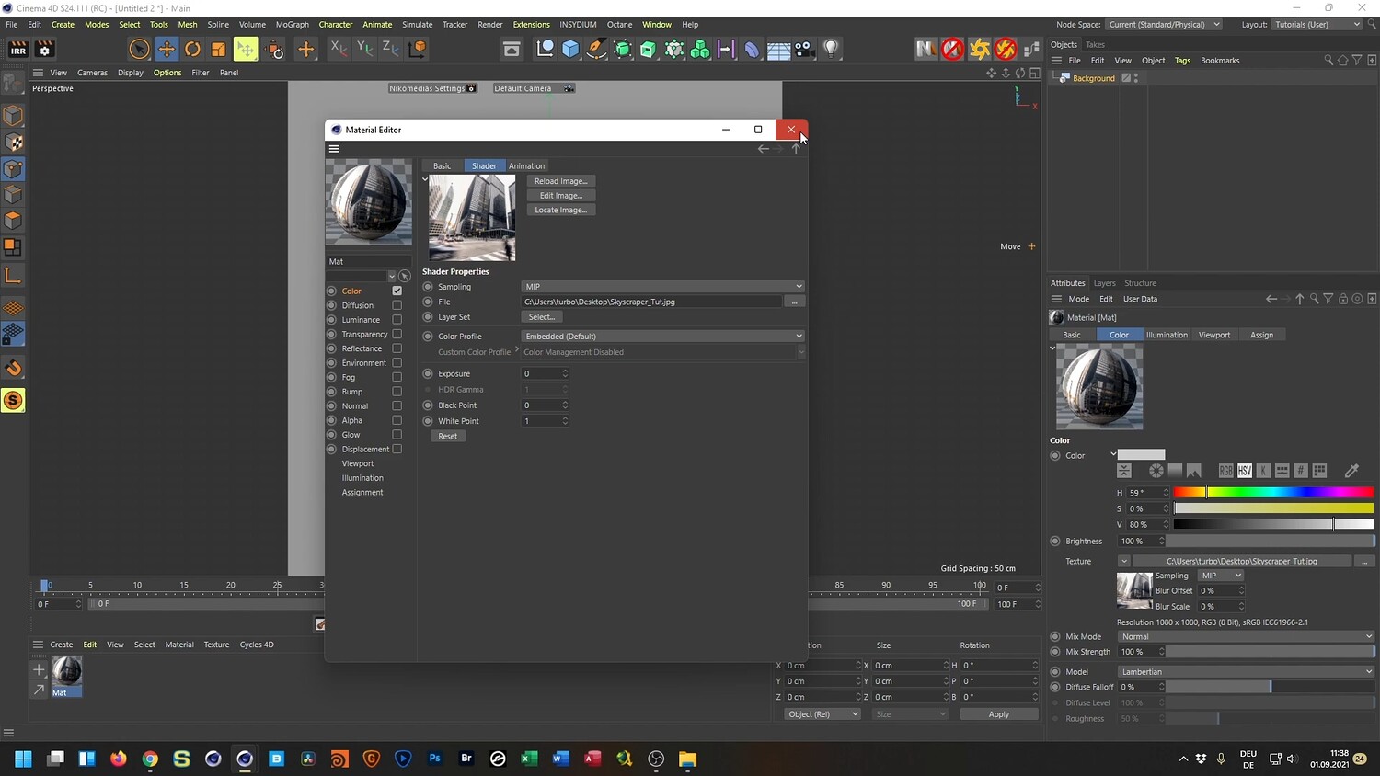This screenshot has height=776, width=1380.
Task: Enable the Diffusion channel checkbox
Action: click(x=397, y=305)
